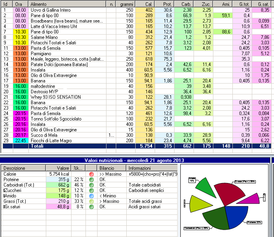Viewport: 274px width, 237px height.
Task: Click the green status dot for Proteine
Action: pyautogui.click(x=91, y=180)
